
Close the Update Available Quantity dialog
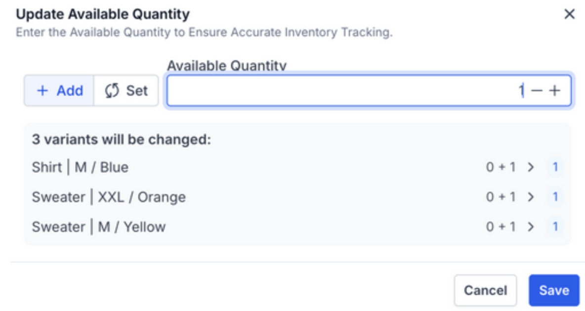pyautogui.click(x=569, y=14)
